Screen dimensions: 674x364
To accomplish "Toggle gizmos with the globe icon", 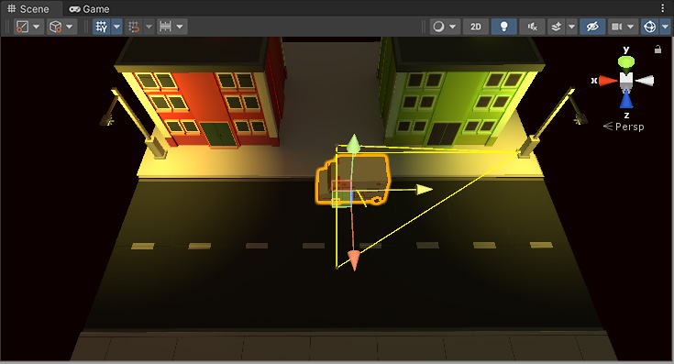I will tap(649, 27).
